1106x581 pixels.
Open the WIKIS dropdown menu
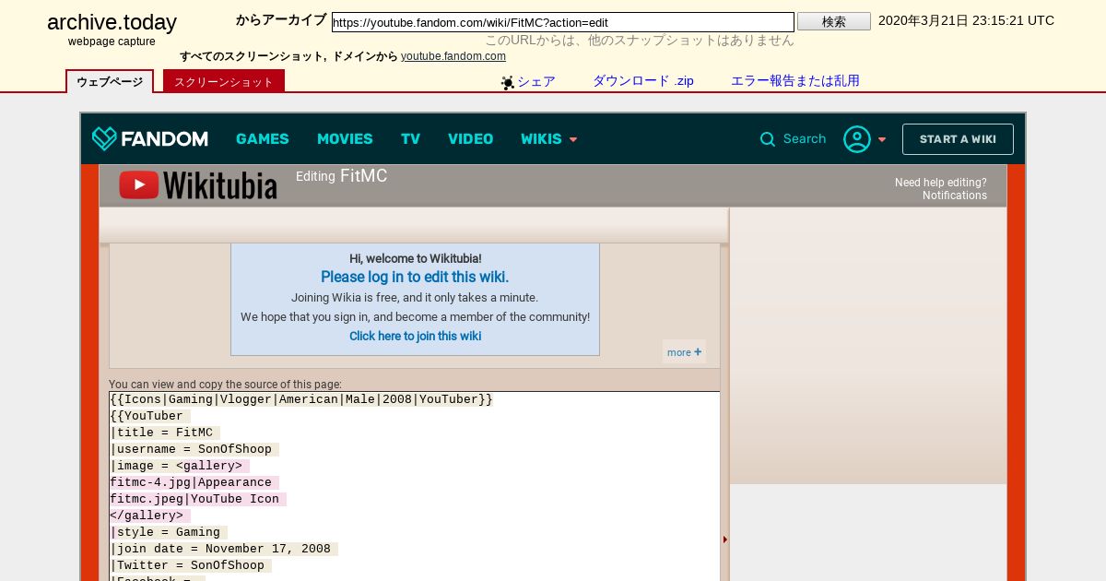point(549,139)
